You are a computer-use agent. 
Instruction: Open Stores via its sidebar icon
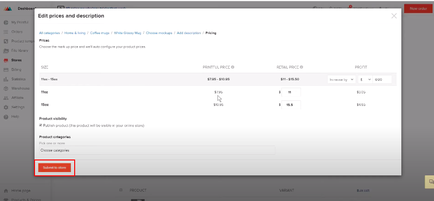click(x=6, y=60)
